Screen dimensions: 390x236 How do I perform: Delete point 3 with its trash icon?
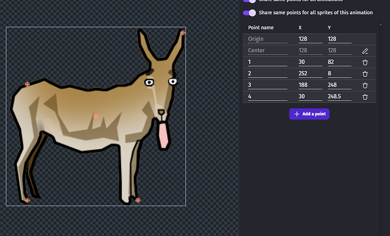click(x=365, y=86)
